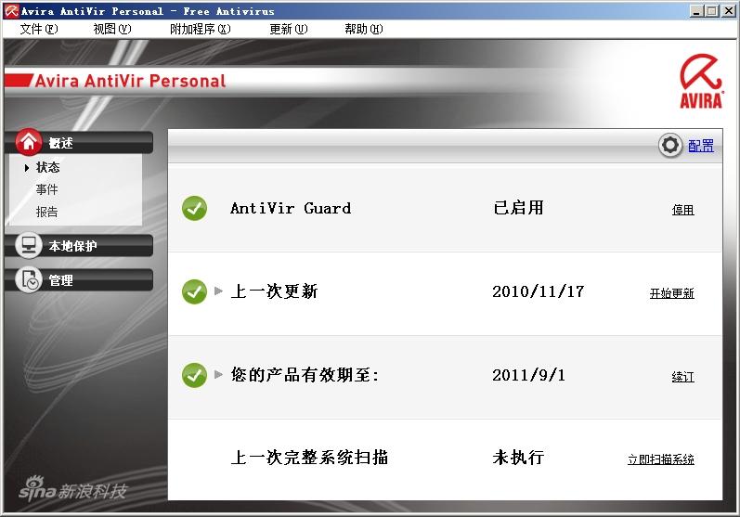This screenshot has height=517, width=740.
Task: Click the gear configuration icon
Action: 670,146
